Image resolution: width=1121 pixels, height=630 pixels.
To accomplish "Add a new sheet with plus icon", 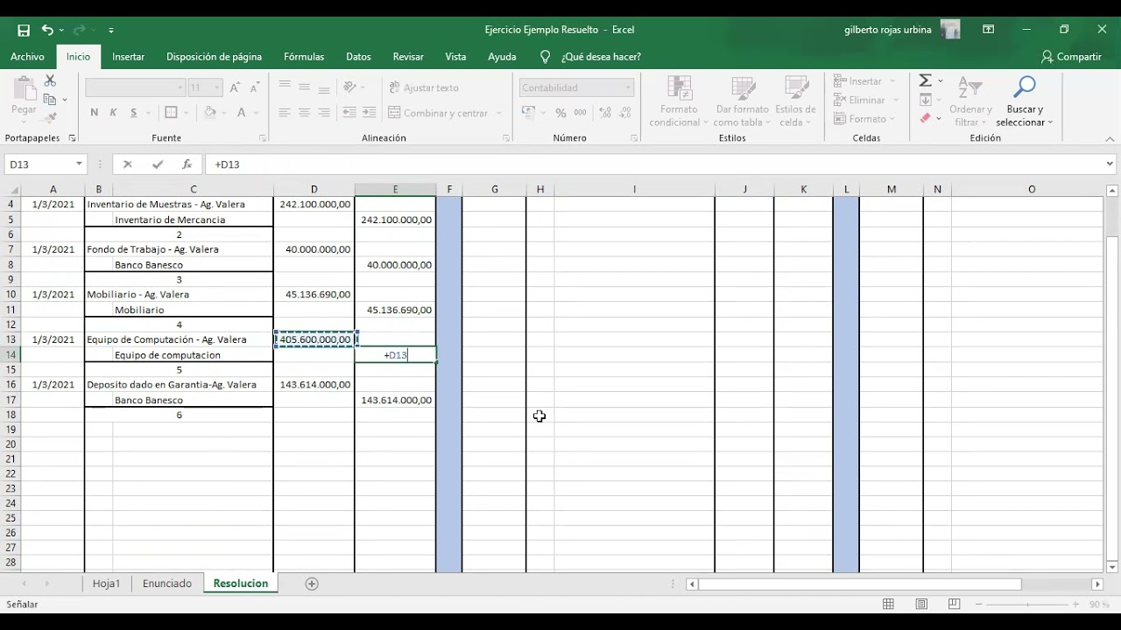I will (x=312, y=584).
